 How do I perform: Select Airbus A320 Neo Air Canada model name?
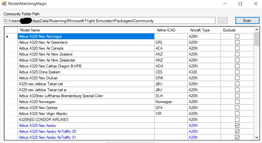coord(86,48)
